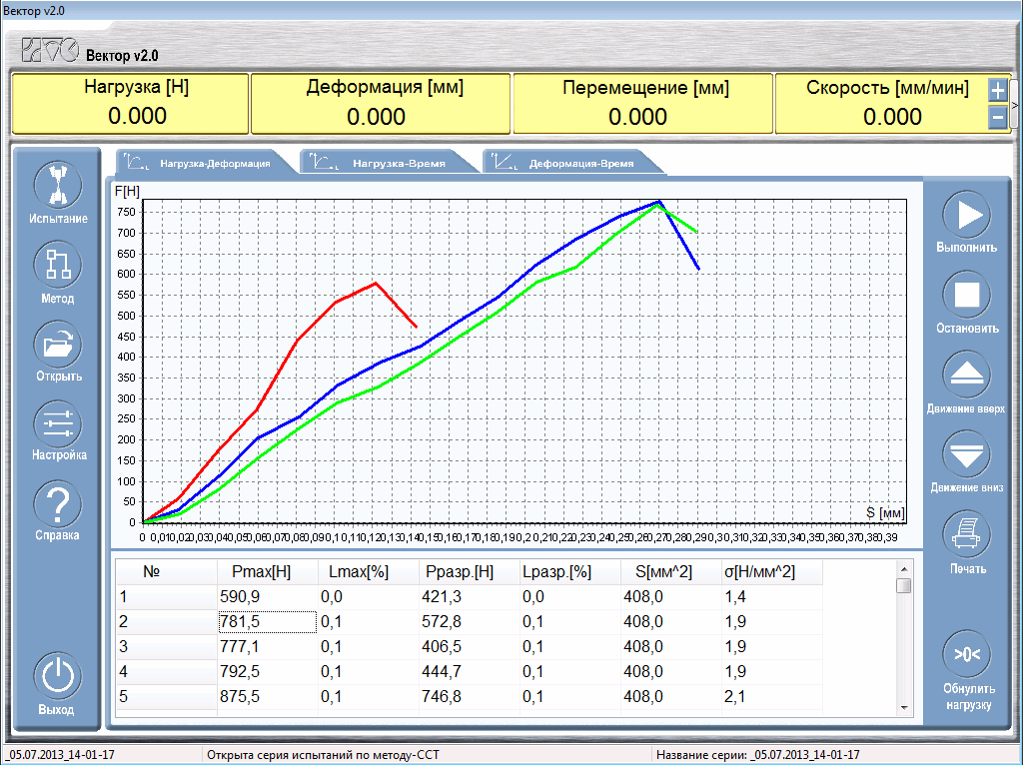Stop the test with Остановить button
This screenshot has height=765, width=1023.
[966, 295]
